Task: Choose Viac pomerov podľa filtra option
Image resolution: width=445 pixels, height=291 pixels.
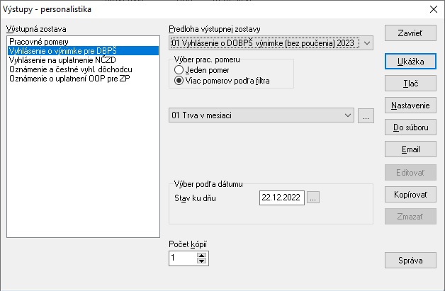Action: pos(179,81)
